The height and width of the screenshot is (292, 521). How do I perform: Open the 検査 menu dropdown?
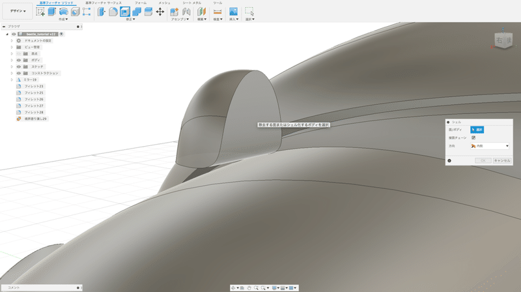[x=218, y=20]
